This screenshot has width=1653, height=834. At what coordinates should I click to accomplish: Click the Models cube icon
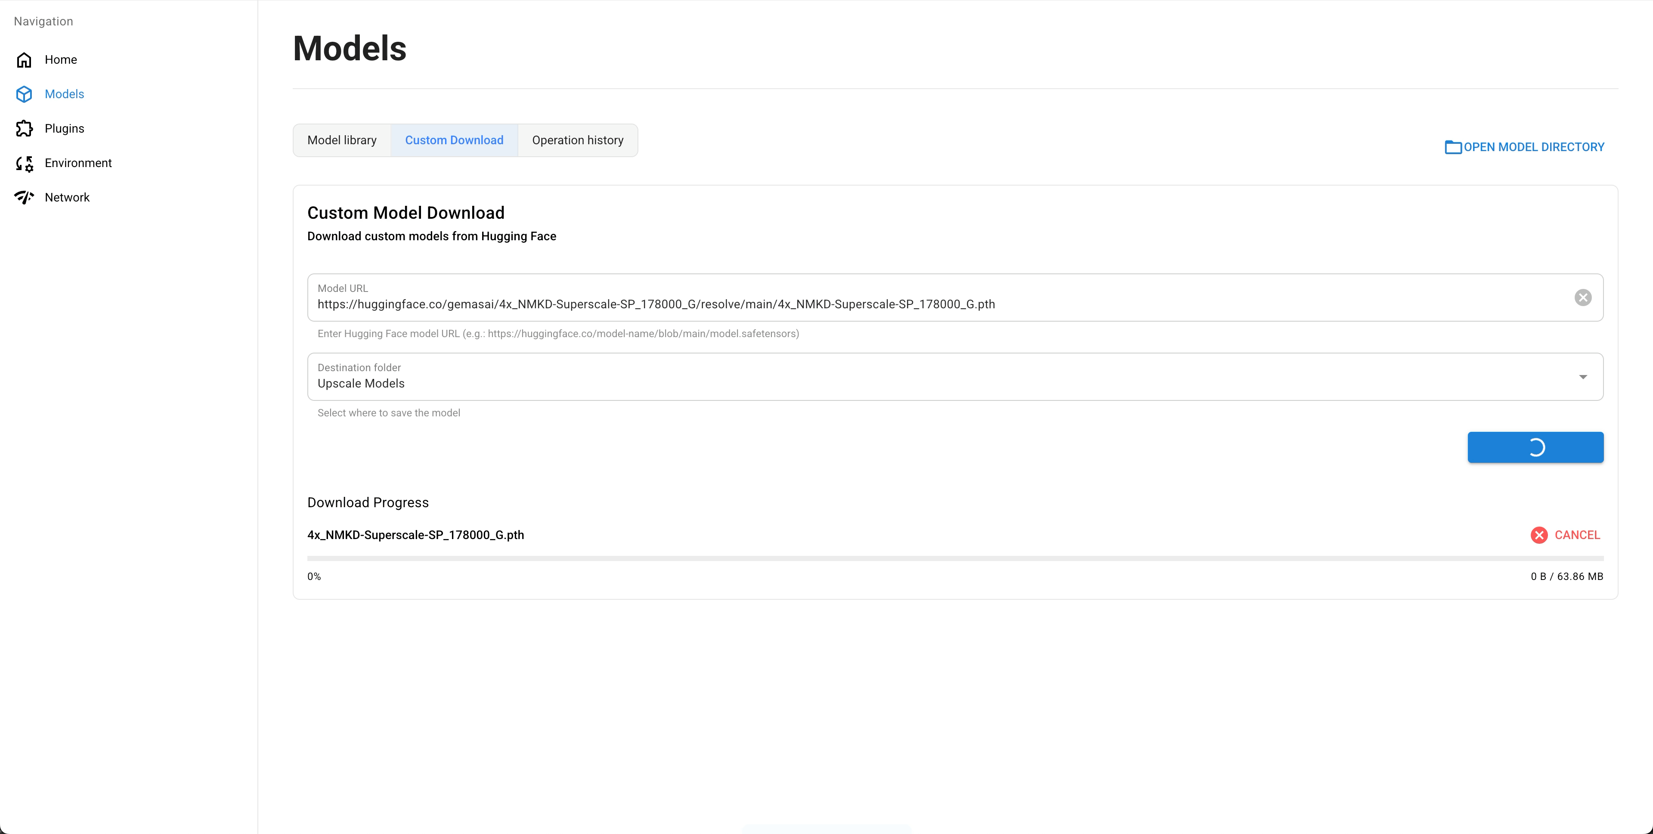[x=25, y=94]
